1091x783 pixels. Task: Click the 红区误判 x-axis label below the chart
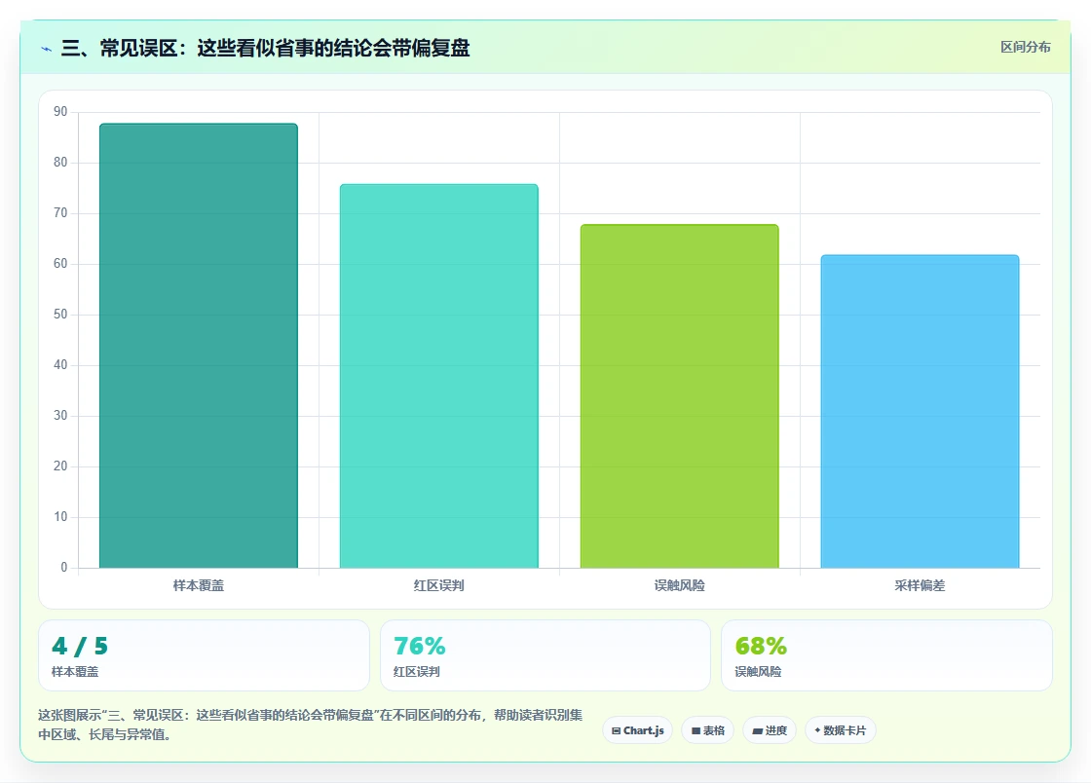439,585
